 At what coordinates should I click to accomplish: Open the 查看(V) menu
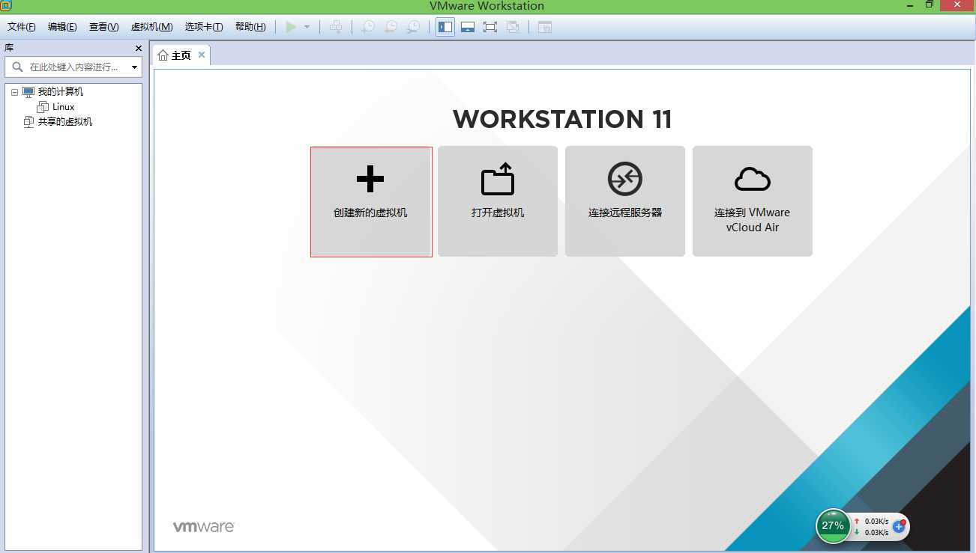point(103,27)
